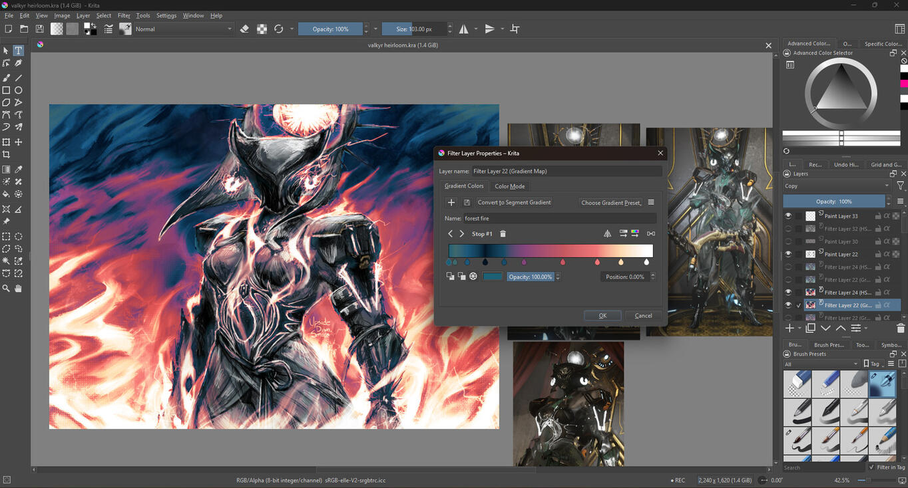Click the Save document toolbar icon
Image resolution: width=908 pixels, height=488 pixels.
tap(39, 29)
